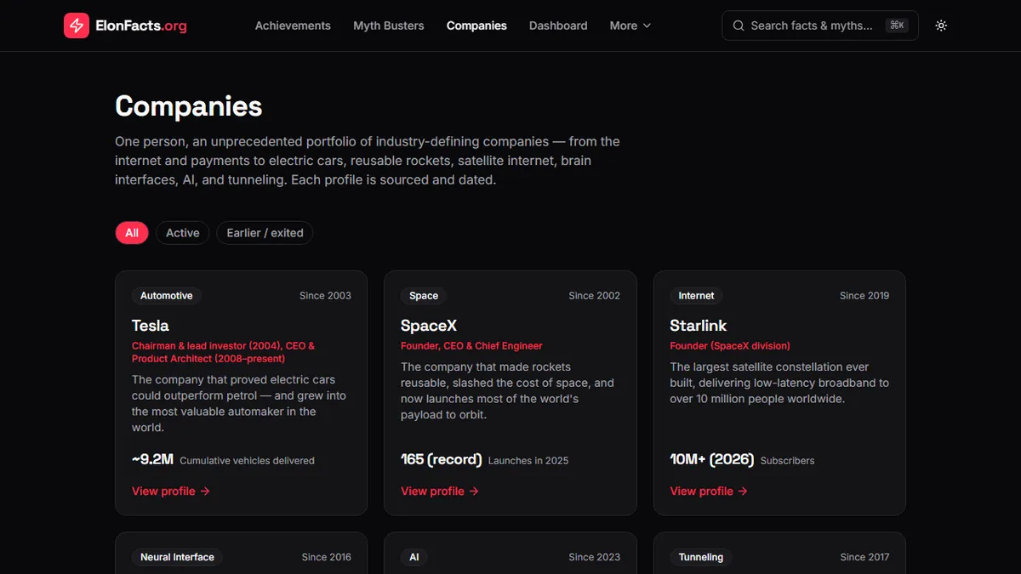
Task: Click the Since 2019 label on Starlink
Action: tap(864, 296)
